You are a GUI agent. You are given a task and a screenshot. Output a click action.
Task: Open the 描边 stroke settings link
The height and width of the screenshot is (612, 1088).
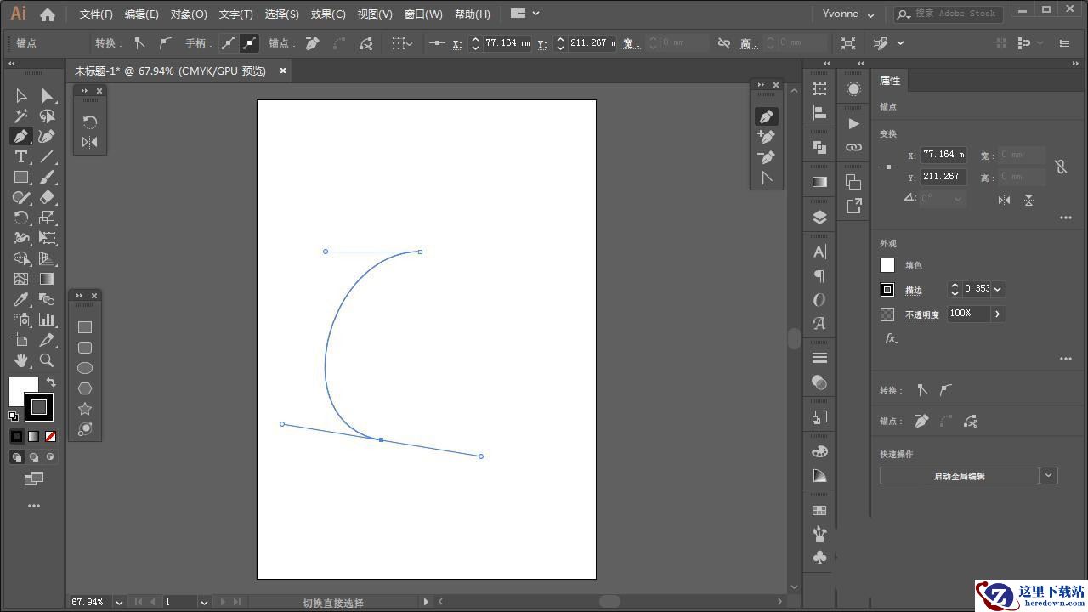914,291
